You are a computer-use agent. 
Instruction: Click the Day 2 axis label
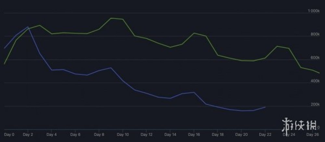[28, 134]
